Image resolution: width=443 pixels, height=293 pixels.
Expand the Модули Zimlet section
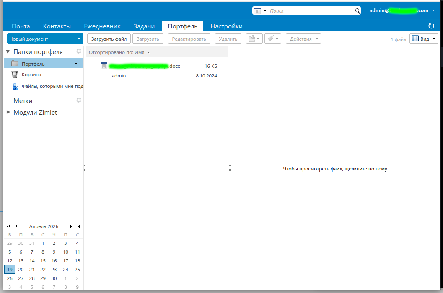[8, 112]
